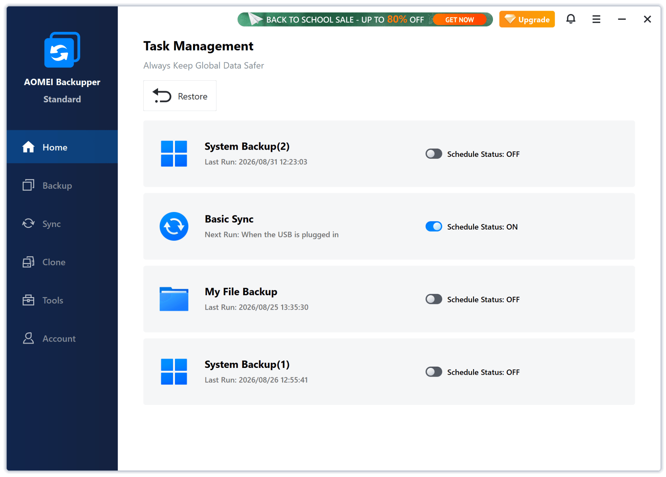The image size is (666, 477).
Task: Open the Backup section
Action: (x=62, y=185)
